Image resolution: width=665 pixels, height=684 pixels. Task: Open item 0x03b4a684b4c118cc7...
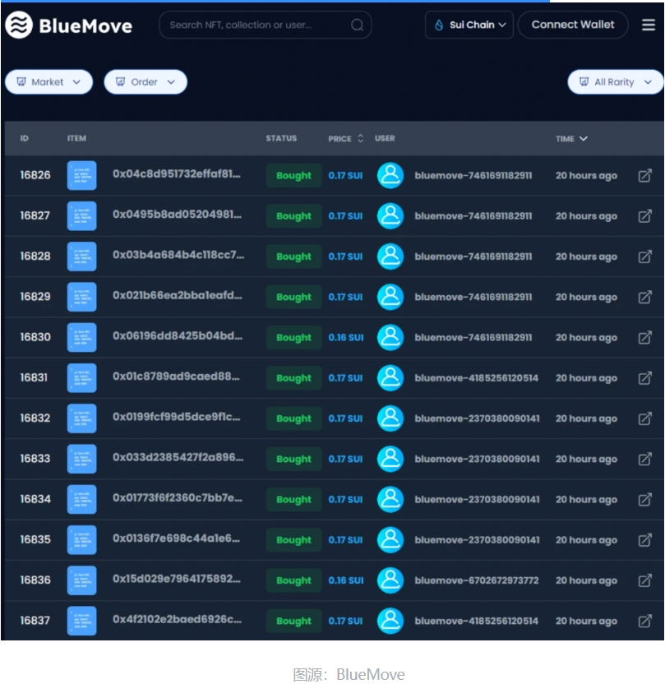(x=178, y=255)
